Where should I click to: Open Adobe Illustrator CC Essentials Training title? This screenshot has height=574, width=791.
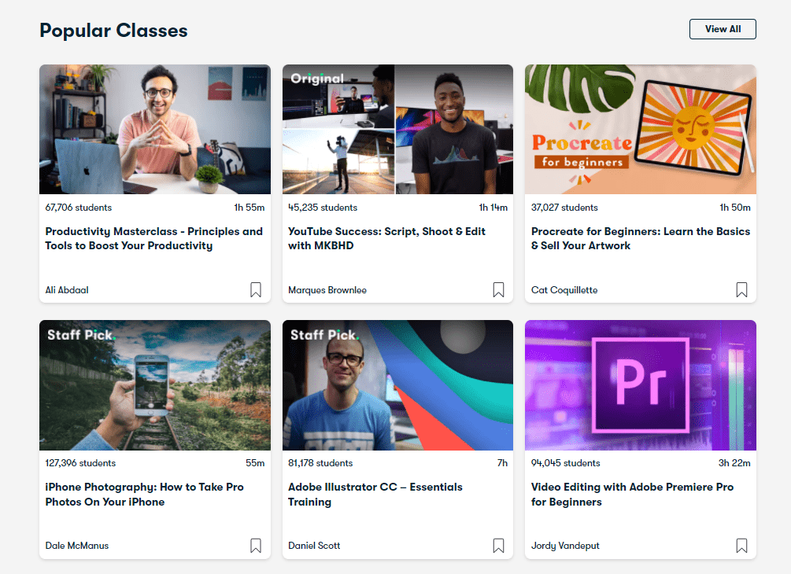(375, 495)
